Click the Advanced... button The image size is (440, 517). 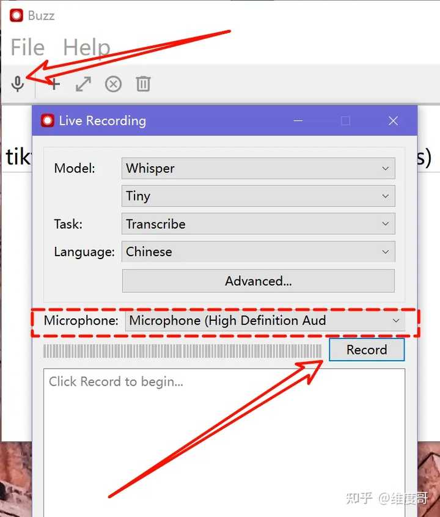click(258, 281)
